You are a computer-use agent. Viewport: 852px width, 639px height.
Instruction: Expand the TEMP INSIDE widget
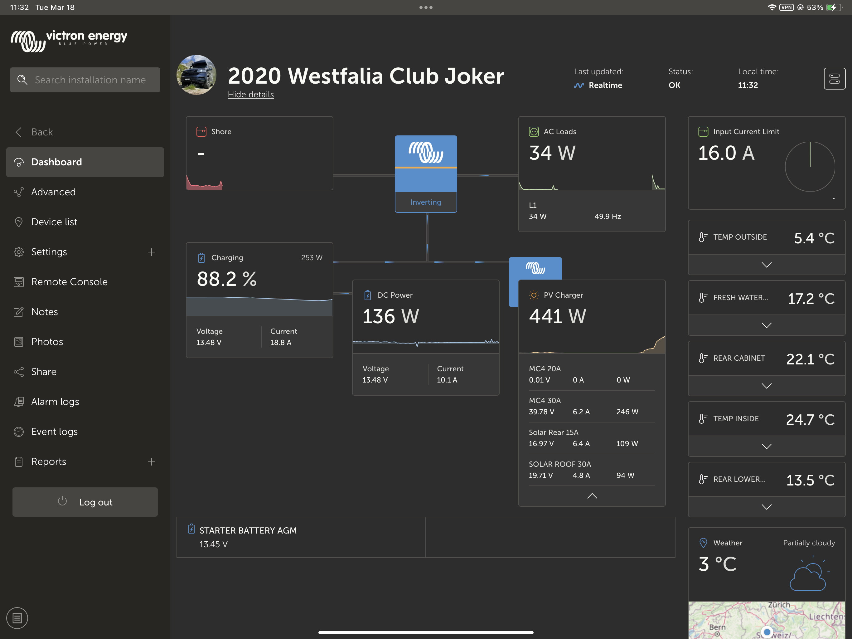767,446
